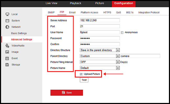The width and height of the screenshot is (170, 104).
Task: Click the Server Address input field
Action: tap(100, 20)
